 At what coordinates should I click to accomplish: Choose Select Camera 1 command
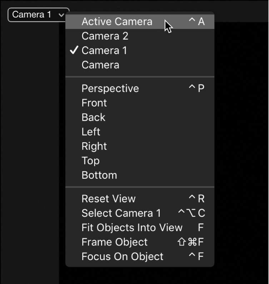[121, 213]
